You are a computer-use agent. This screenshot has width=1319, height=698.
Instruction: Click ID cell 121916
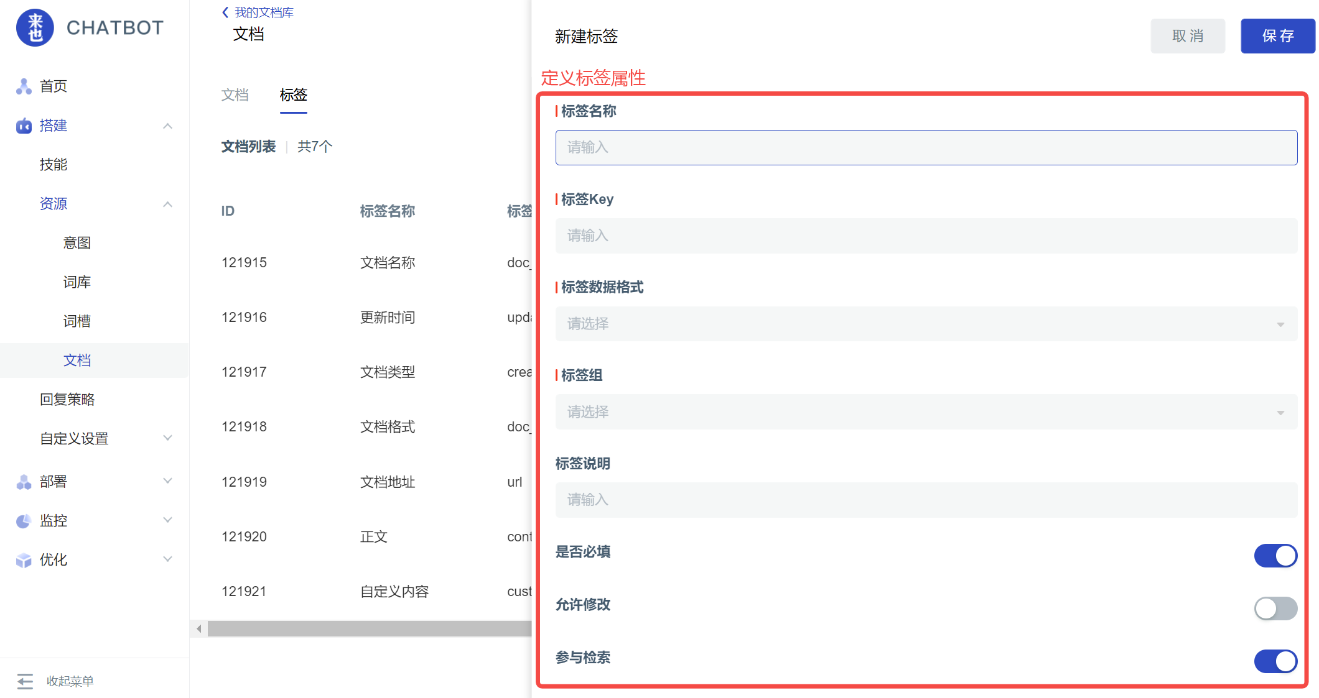[x=244, y=318]
